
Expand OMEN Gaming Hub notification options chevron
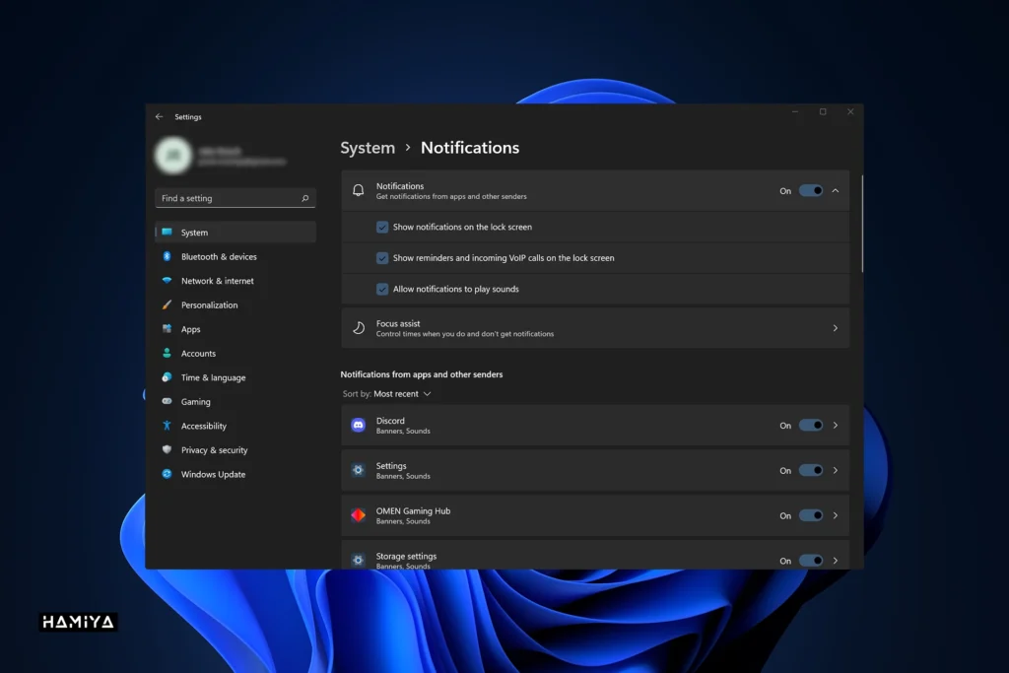[836, 515]
